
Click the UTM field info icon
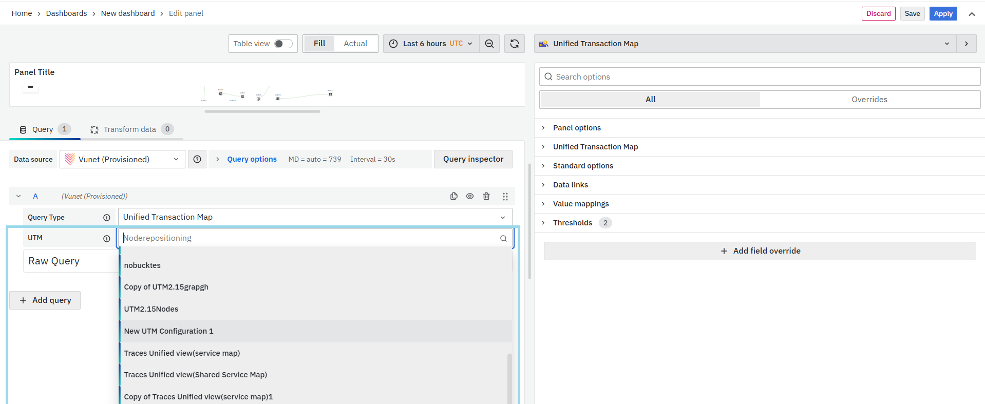(x=107, y=238)
